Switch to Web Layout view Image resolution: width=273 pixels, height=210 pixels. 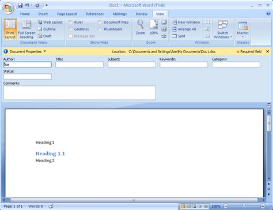pyautogui.click(x=50, y=22)
